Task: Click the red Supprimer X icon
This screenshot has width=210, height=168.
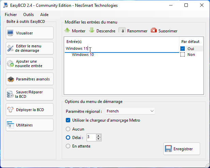Action: [154, 30]
